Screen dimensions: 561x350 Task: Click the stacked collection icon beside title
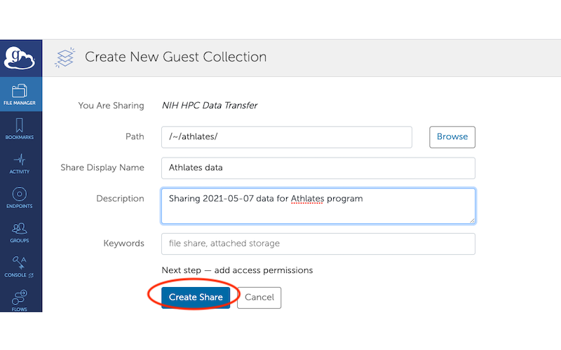(65, 57)
